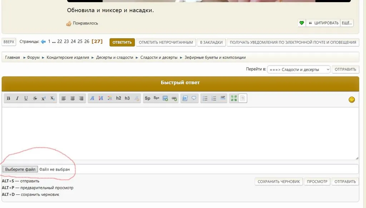The image size is (366, 208).
Task: Go to page 26 of the thread
Action: pyautogui.click(x=86, y=42)
